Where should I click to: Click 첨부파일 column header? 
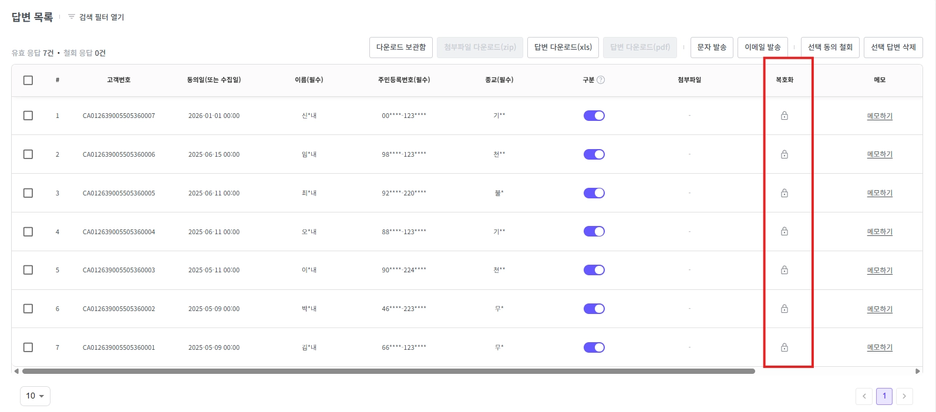[x=689, y=80]
